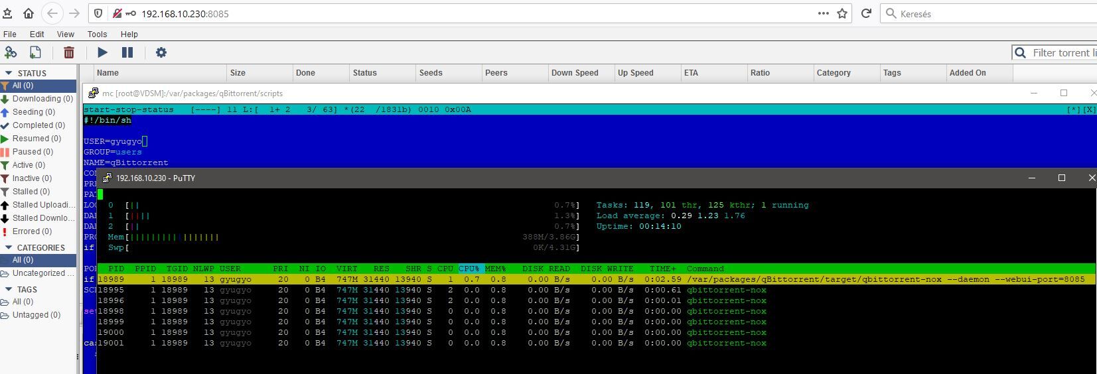
Task: Select Paused (0) status filter
Action: coord(38,152)
